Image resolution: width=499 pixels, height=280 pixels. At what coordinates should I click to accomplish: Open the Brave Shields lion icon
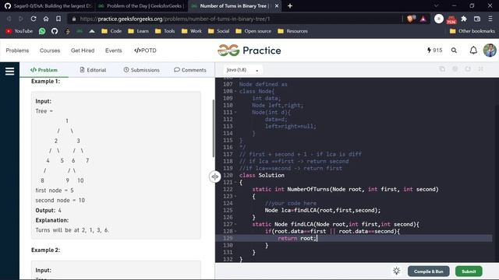(411, 19)
